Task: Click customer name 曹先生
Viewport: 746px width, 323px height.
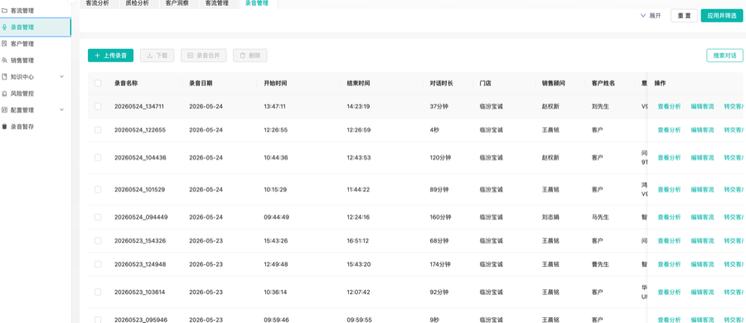Action: pyautogui.click(x=600, y=264)
